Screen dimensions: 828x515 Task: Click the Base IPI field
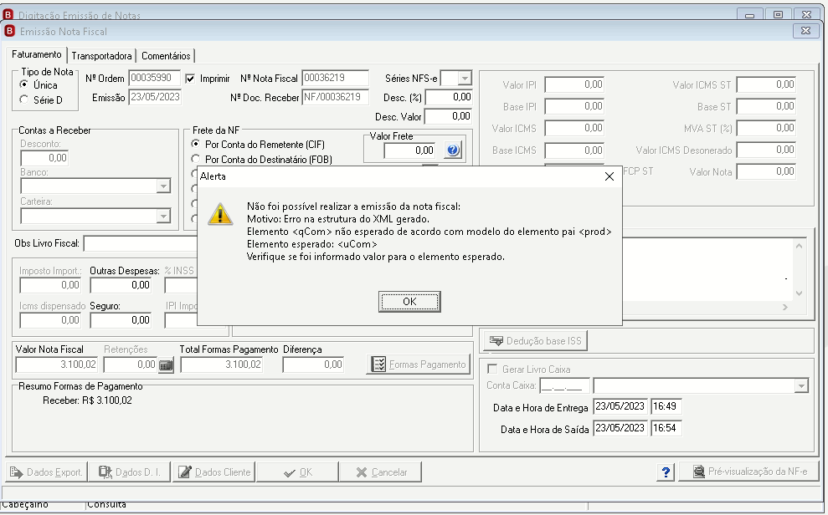coord(574,106)
